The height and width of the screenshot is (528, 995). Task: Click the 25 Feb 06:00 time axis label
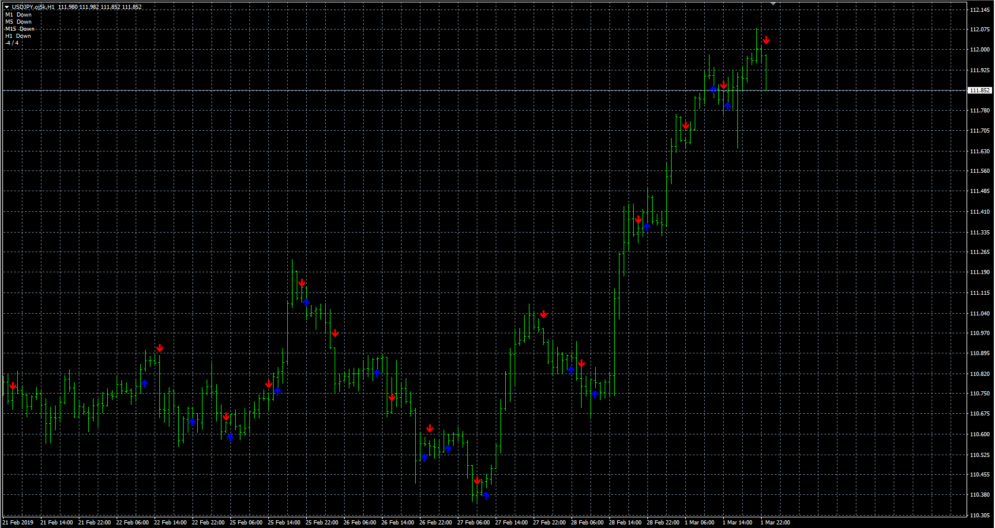246,523
